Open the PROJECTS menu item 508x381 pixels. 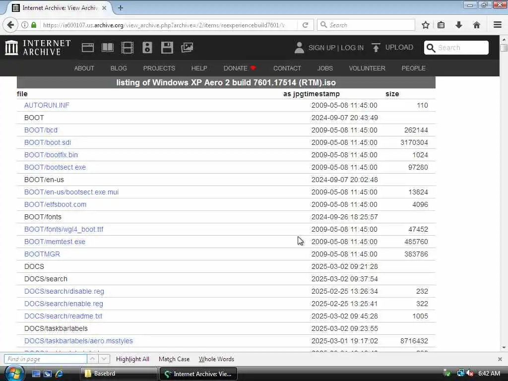click(159, 68)
